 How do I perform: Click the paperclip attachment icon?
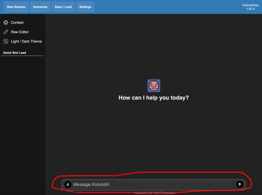pyautogui.click(x=68, y=185)
